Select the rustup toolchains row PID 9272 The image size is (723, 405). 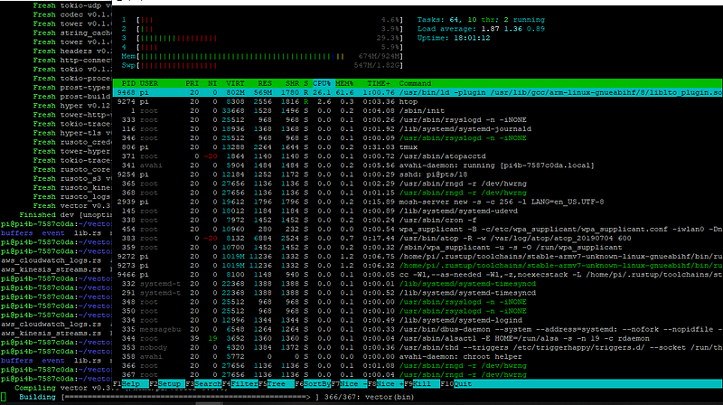418,257
